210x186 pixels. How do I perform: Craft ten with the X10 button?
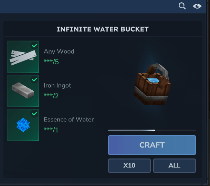pos(129,165)
